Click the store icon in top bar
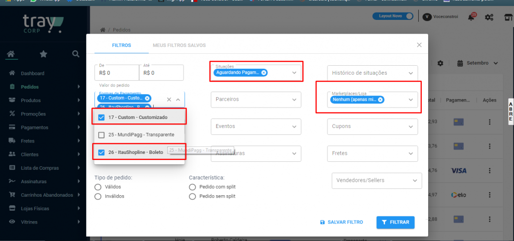The width and height of the screenshot is (514, 241). coord(508,17)
